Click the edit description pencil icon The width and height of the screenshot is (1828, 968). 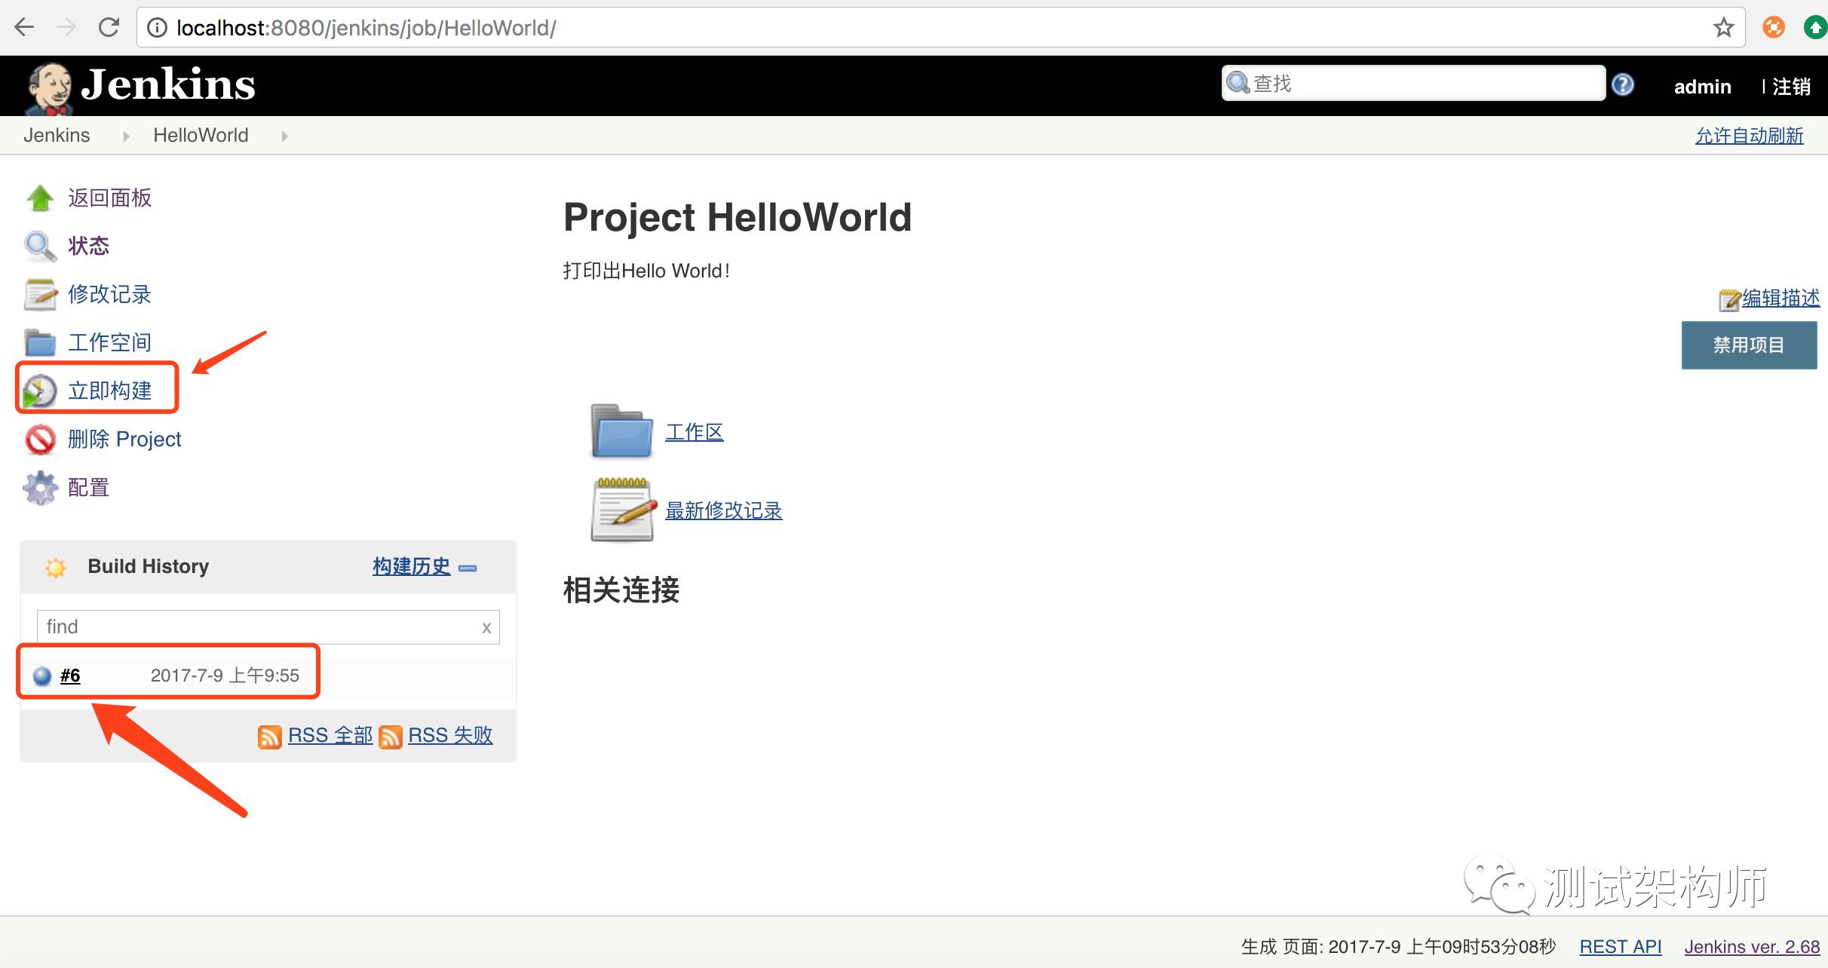[1730, 299]
